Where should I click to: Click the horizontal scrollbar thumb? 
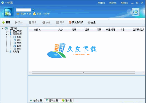tap(83, 73)
